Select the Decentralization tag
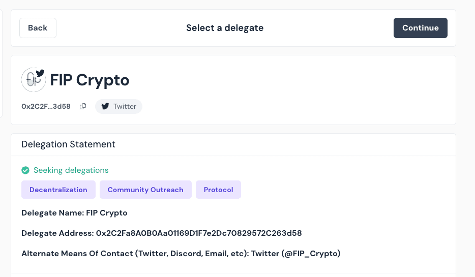 [x=58, y=190]
